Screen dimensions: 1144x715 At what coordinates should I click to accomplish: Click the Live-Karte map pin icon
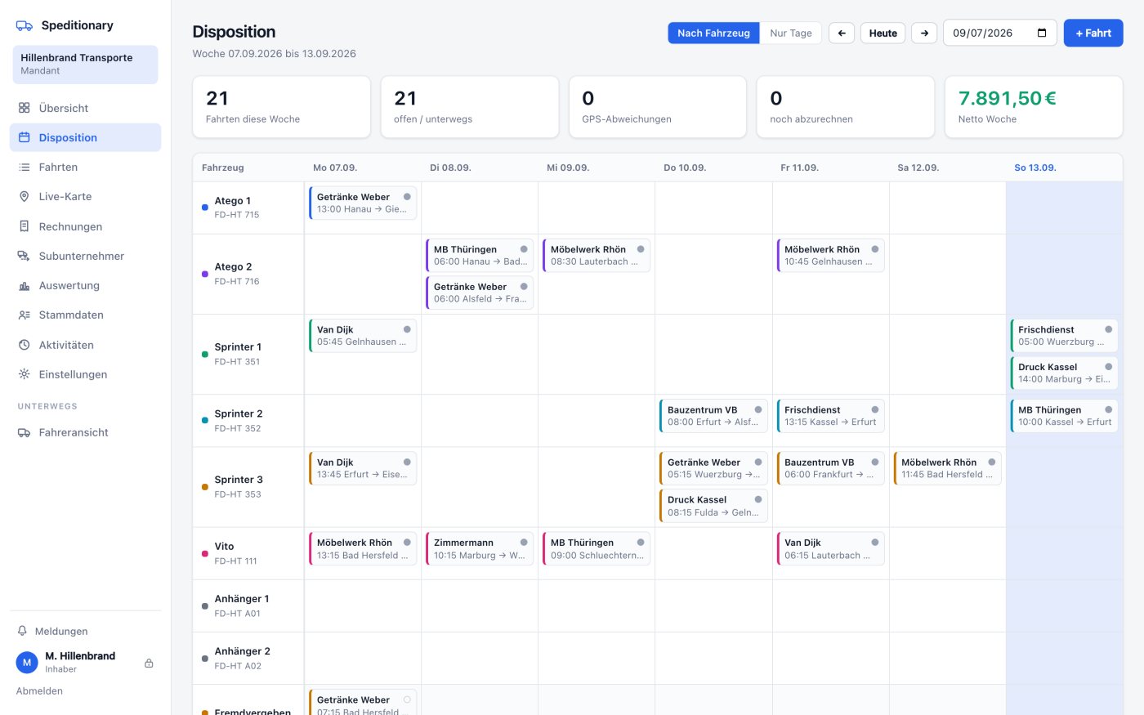click(x=25, y=196)
